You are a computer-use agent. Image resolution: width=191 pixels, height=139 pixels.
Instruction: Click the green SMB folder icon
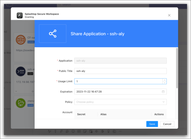21,103
